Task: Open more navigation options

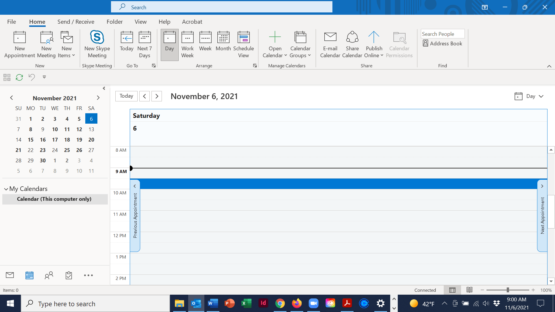Action: click(x=88, y=275)
